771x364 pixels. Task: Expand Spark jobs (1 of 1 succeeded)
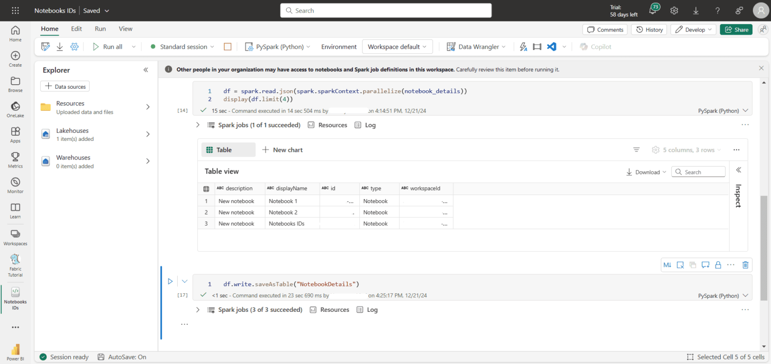click(x=197, y=125)
